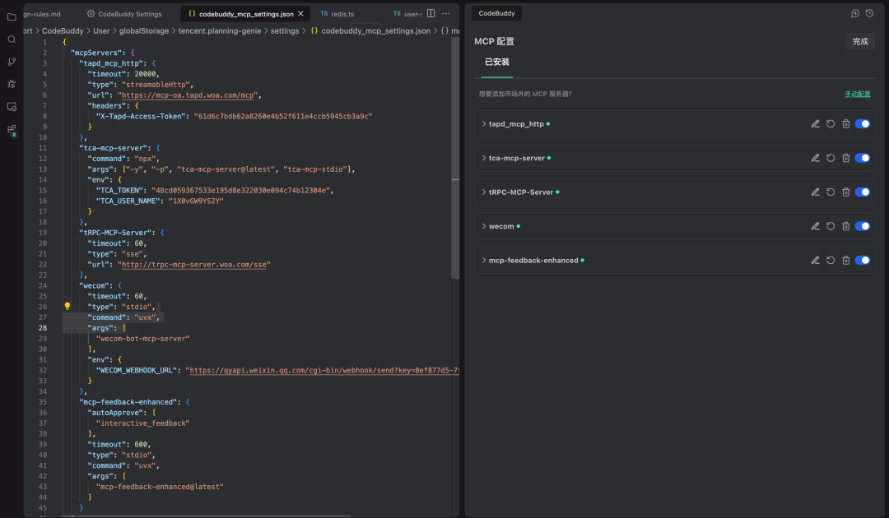Split the editor to the right
Image resolution: width=889 pixels, height=518 pixels.
431,14
